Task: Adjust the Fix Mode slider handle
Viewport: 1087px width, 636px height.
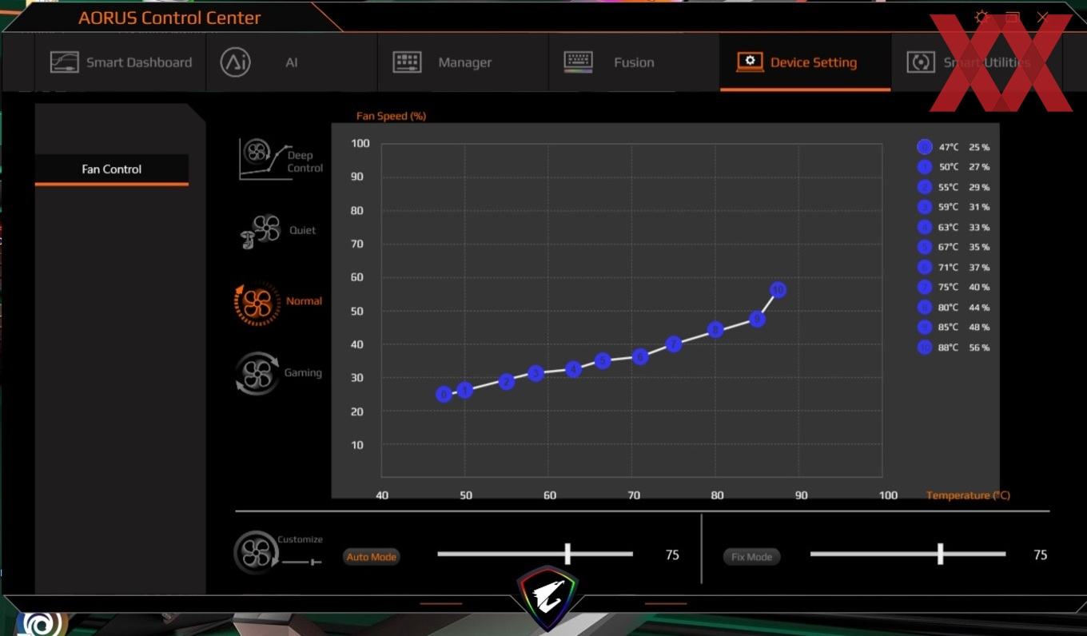Action: 940,554
